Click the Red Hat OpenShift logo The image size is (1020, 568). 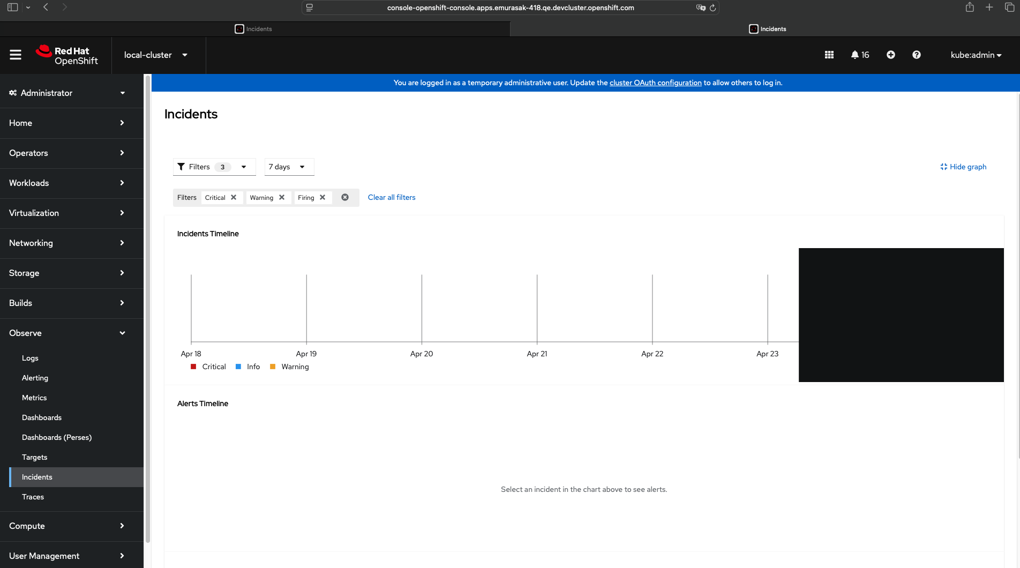click(x=67, y=55)
